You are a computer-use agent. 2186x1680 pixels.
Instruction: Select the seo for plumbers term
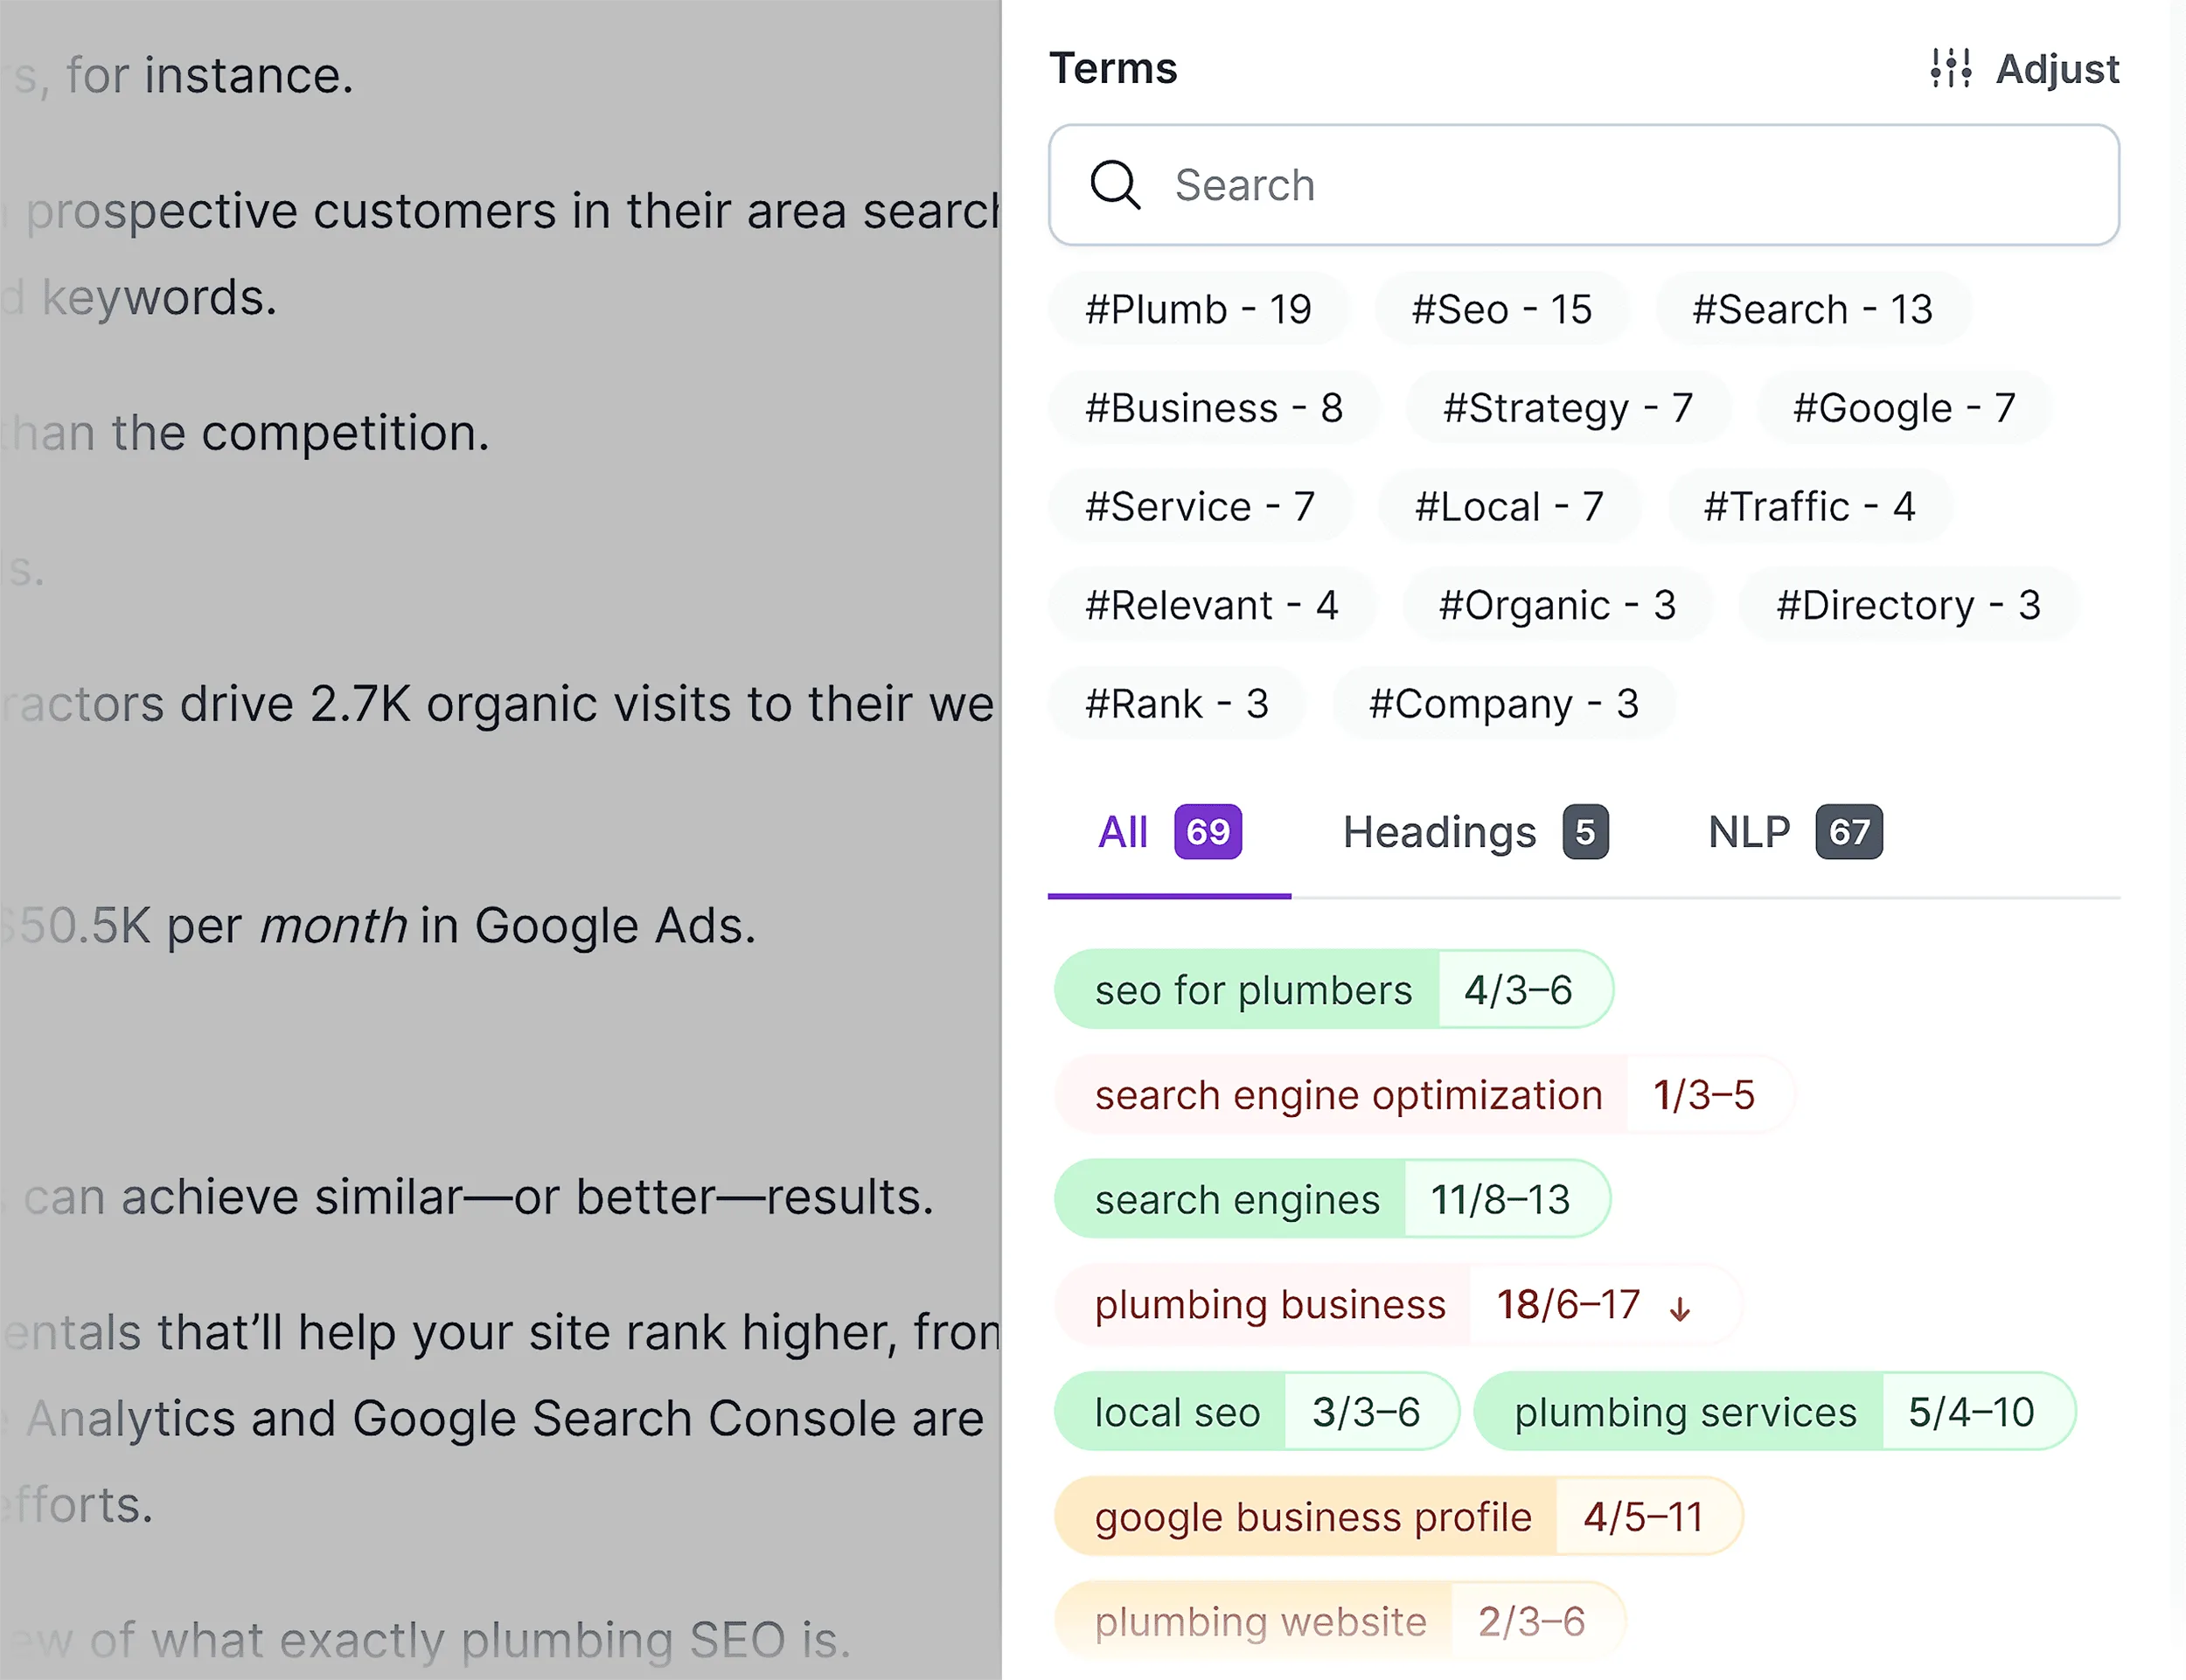tap(1250, 990)
